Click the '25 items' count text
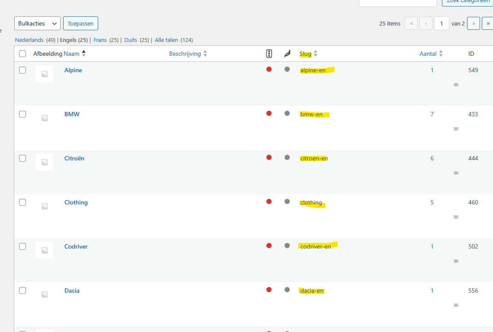The width and height of the screenshot is (493, 332). pos(390,24)
